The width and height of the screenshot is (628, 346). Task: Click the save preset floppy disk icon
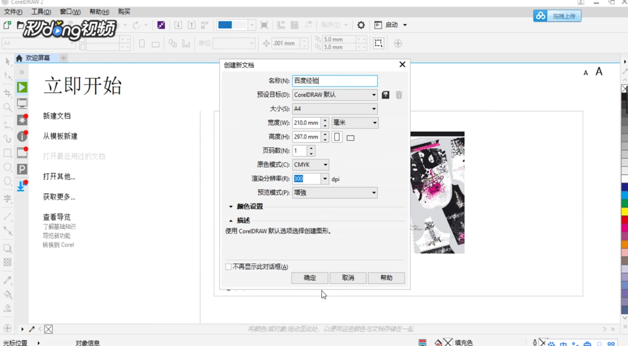tap(386, 95)
